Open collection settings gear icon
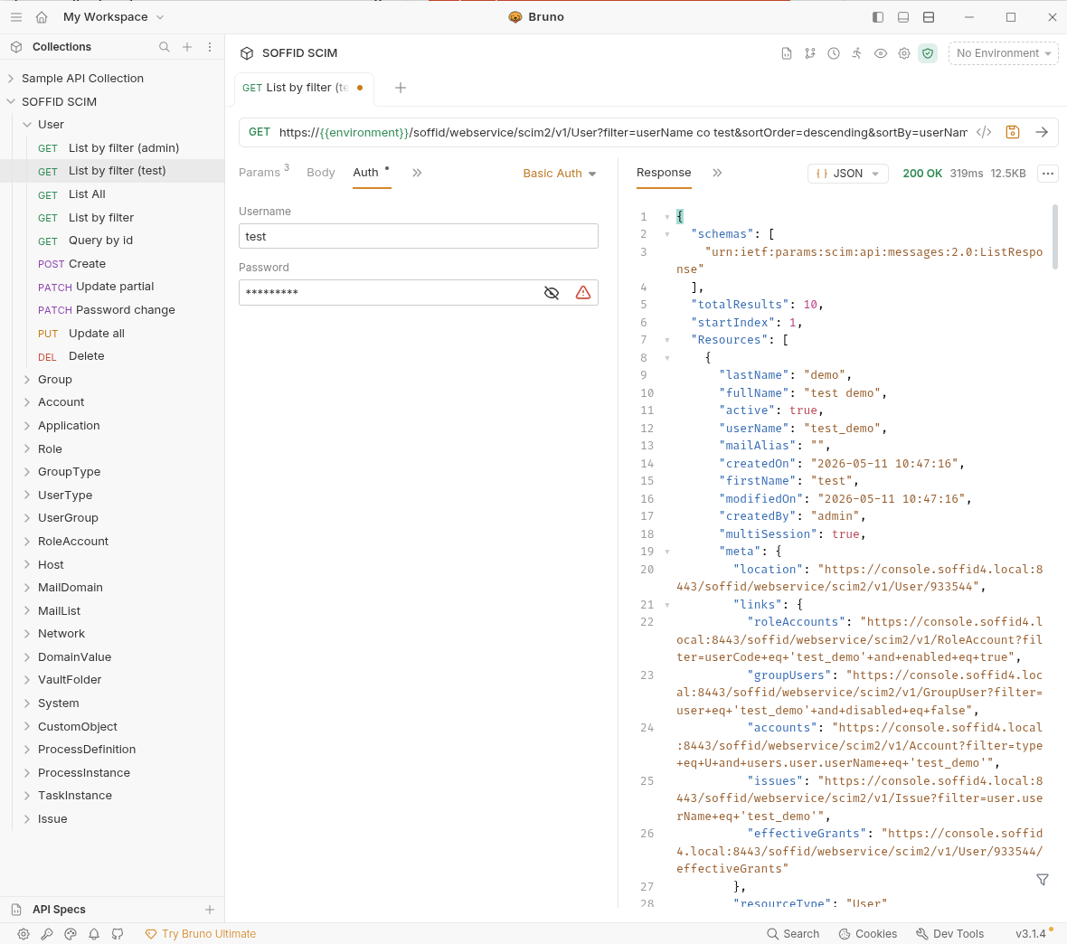This screenshot has width=1067, height=944. click(x=903, y=53)
